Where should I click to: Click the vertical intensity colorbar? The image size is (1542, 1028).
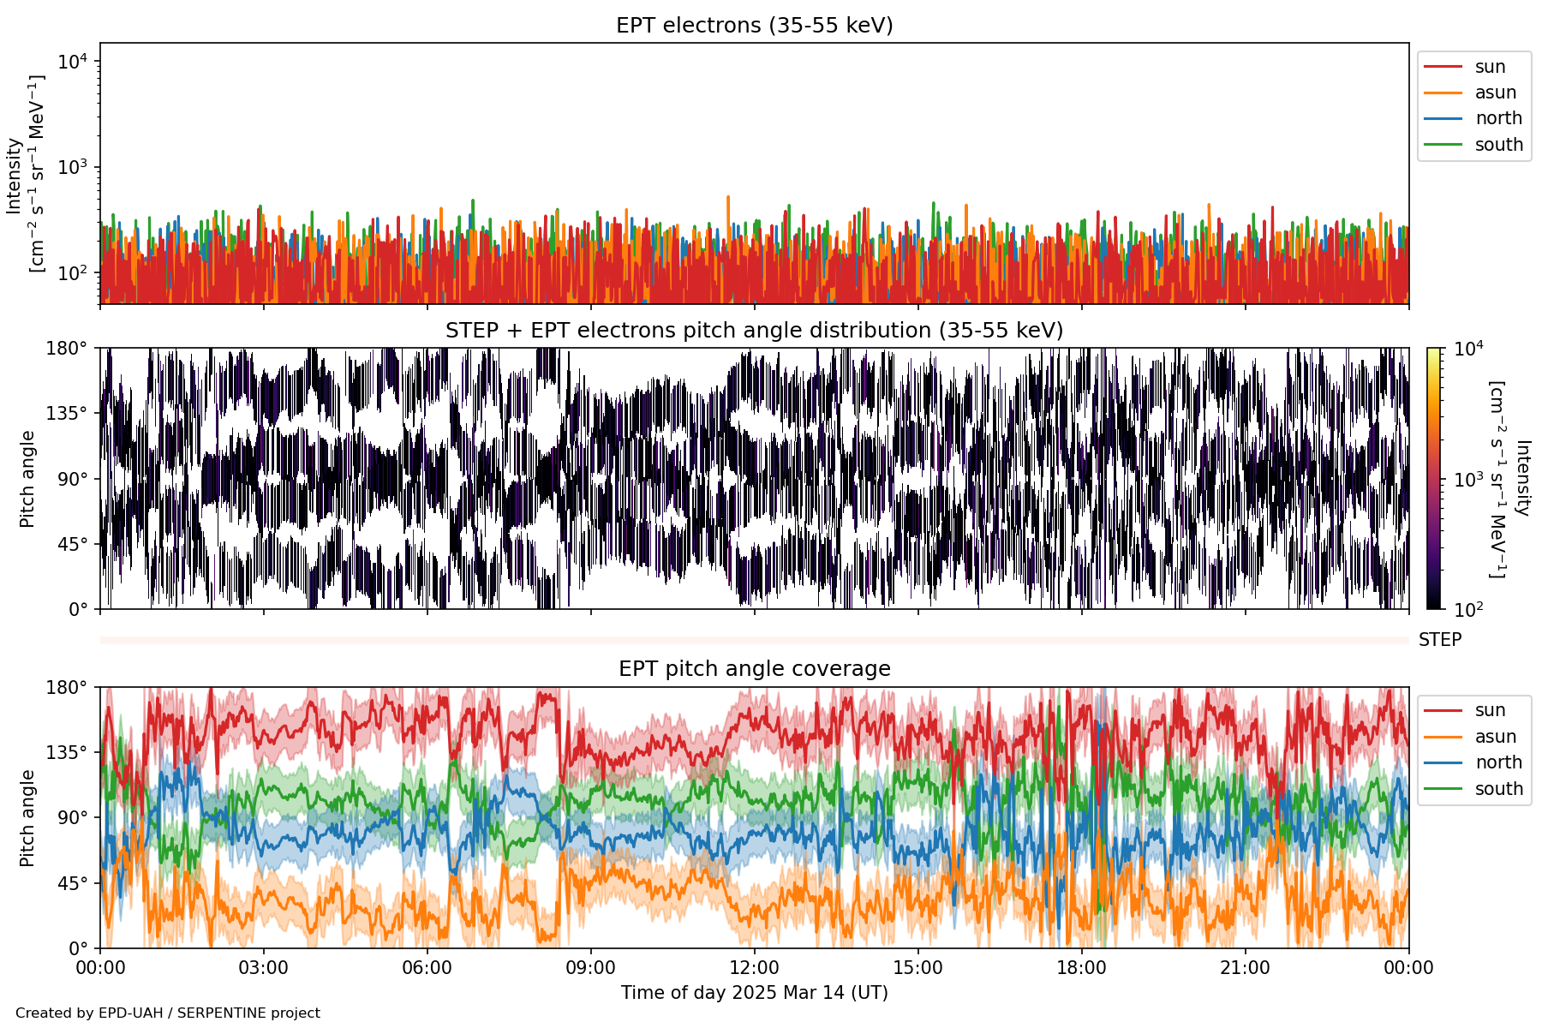pyautogui.click(x=1433, y=478)
